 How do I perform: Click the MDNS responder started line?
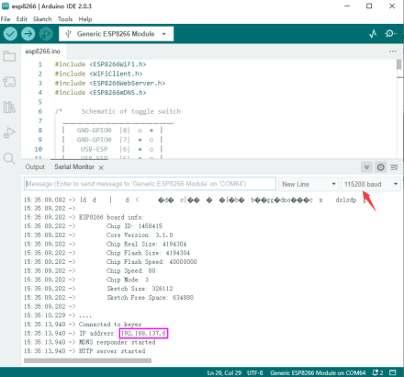[118, 342]
